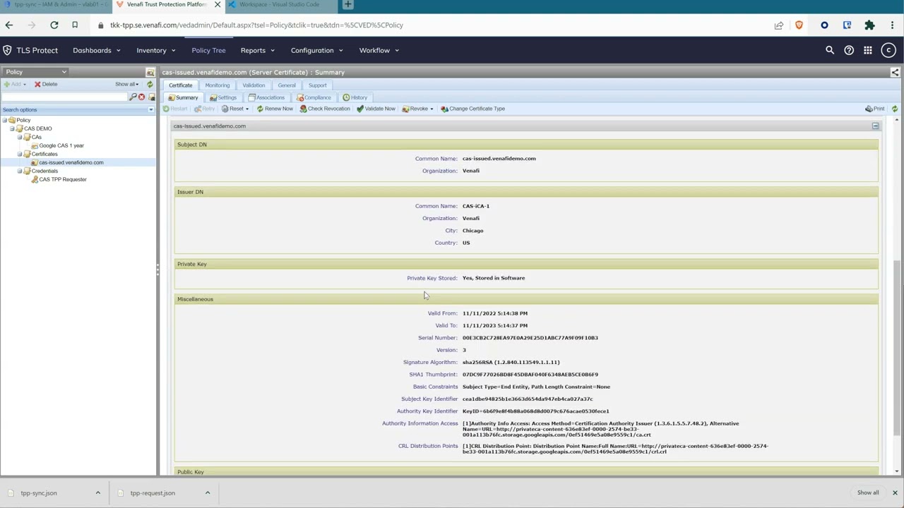Click the Venafi TLS Protect logo icon

click(x=7, y=50)
